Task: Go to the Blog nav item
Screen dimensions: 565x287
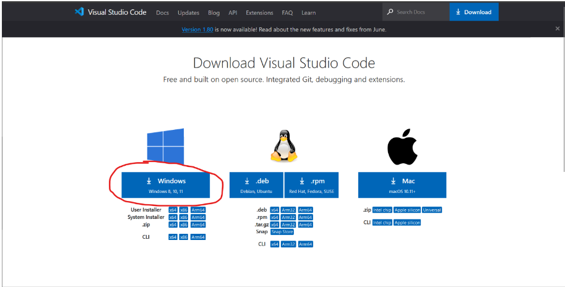Action: (x=213, y=12)
